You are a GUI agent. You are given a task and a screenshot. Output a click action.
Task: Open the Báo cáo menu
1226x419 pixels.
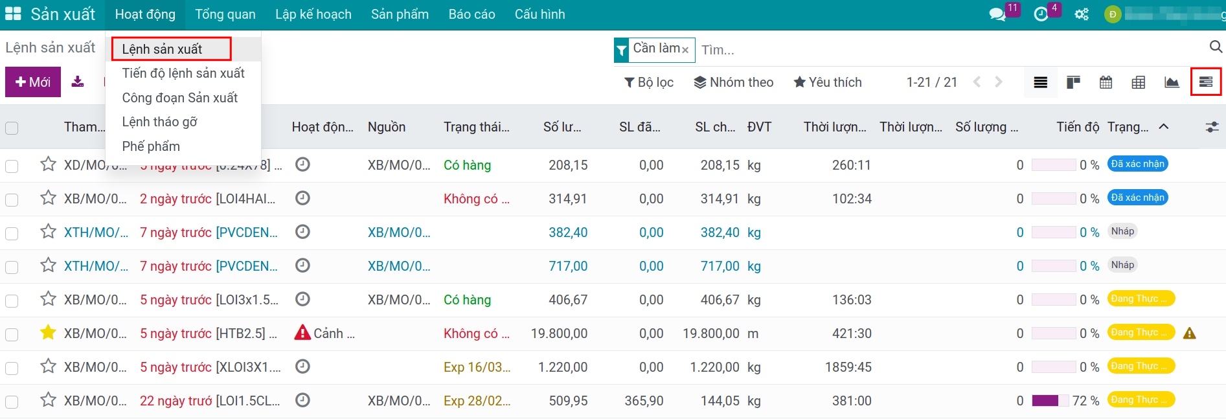coord(471,14)
